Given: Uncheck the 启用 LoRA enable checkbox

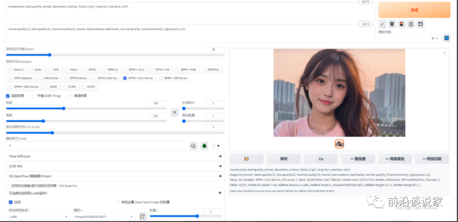Looking at the screenshot, I should pyautogui.click(x=11, y=202).
